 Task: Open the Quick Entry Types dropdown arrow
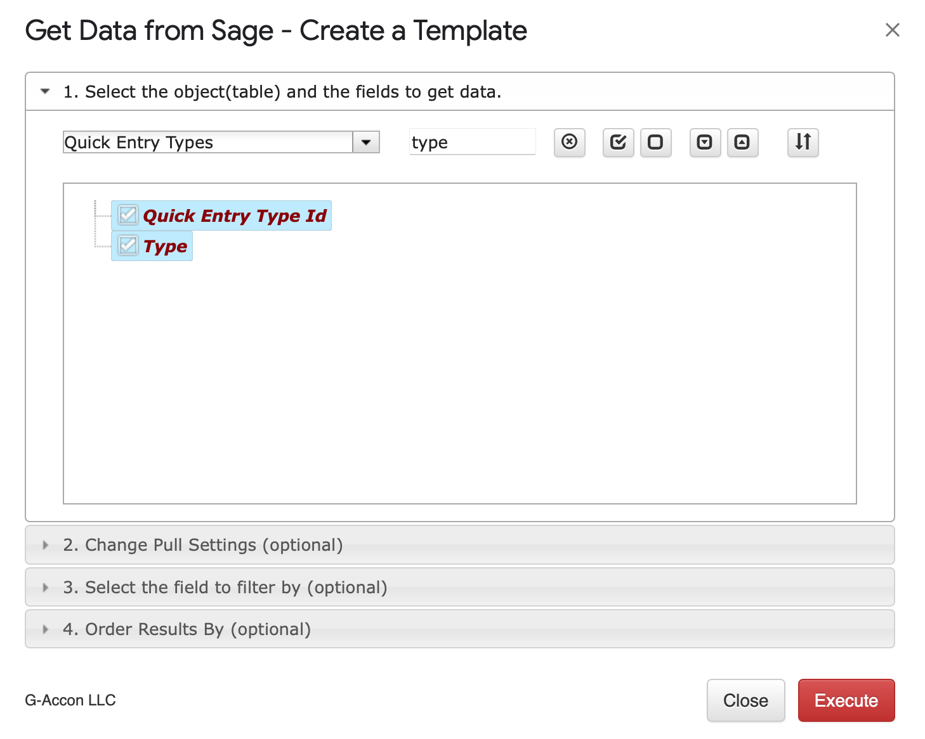click(x=366, y=142)
